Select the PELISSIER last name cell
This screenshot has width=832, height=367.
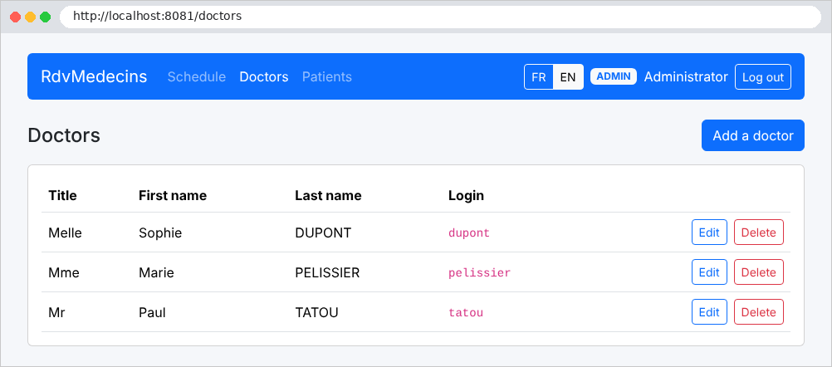(327, 272)
